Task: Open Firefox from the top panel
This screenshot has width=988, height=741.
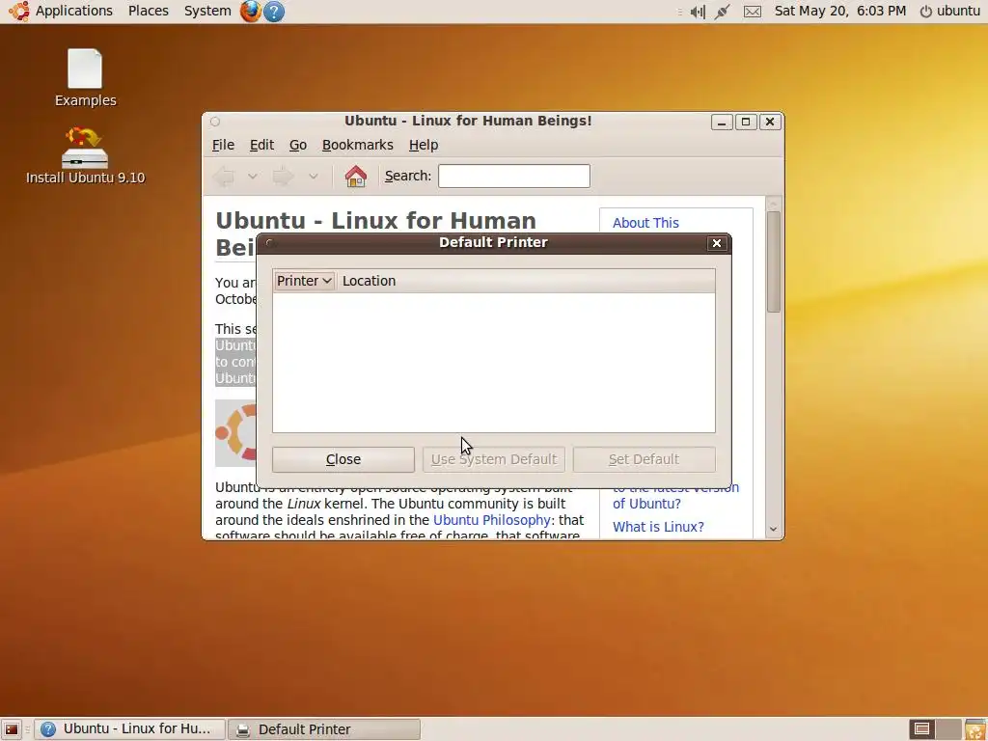Action: point(250,12)
